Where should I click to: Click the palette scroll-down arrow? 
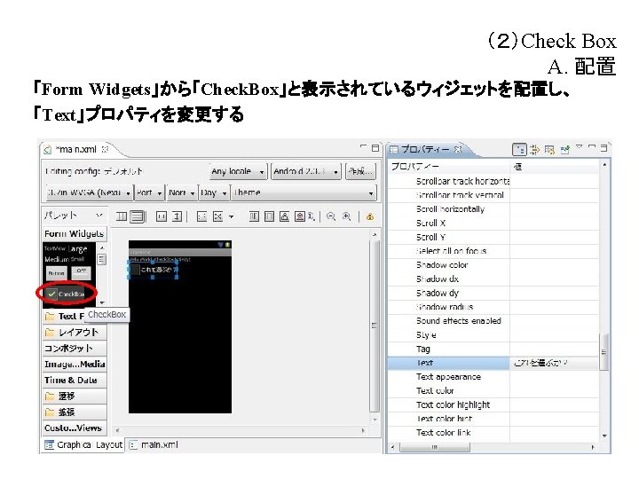pos(102,302)
